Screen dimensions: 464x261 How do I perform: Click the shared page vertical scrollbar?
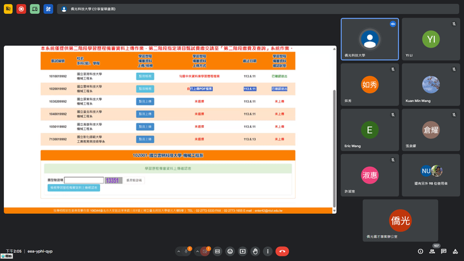[x=334, y=148]
